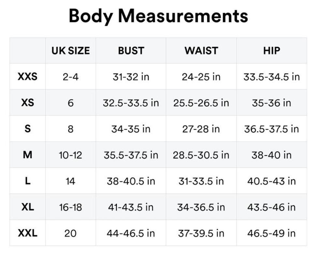Click the XL size row label

pos(28,207)
